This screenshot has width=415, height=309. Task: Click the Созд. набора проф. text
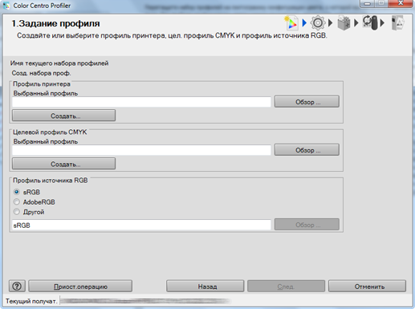coord(41,73)
